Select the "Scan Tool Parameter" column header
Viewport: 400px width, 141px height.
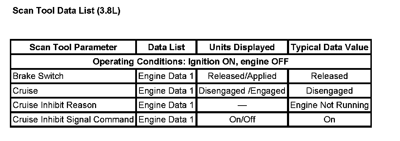pos(73,47)
